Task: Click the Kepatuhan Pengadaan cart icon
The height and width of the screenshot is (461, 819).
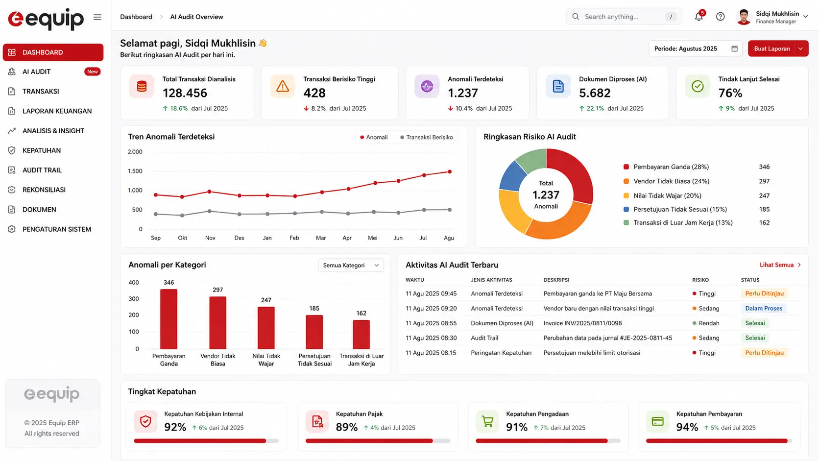Action: tap(487, 421)
